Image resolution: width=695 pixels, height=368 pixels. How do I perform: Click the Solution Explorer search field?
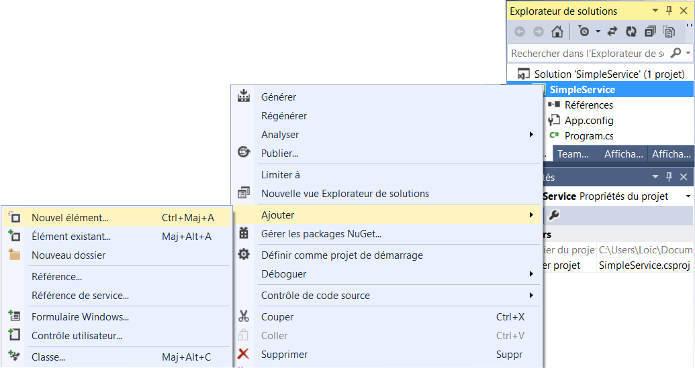[x=588, y=53]
